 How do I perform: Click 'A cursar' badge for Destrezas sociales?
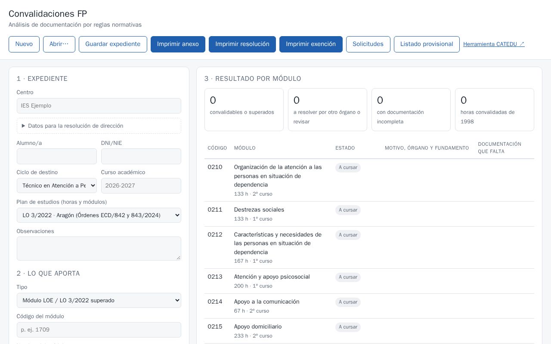(x=348, y=210)
